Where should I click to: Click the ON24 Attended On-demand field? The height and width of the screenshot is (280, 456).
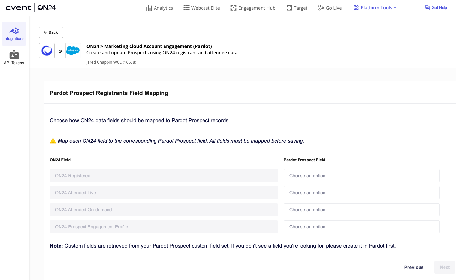tap(164, 210)
